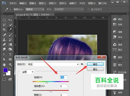Open the 预设 preset dropdown

coord(53,64)
